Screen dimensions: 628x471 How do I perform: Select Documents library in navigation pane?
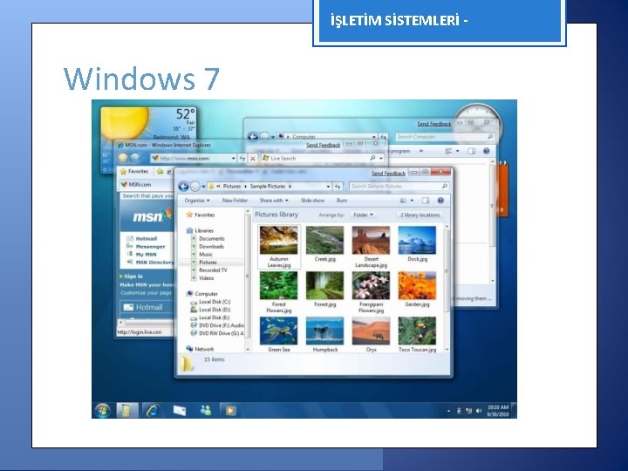pos(212,239)
